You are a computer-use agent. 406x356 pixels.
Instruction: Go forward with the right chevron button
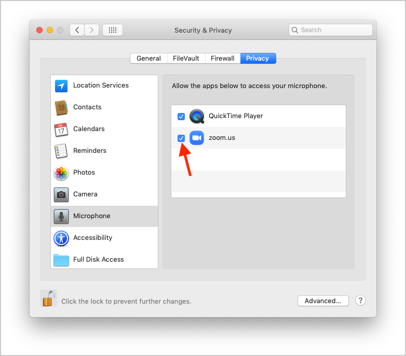91,30
